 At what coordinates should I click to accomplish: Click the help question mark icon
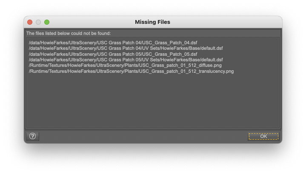pos(32,136)
